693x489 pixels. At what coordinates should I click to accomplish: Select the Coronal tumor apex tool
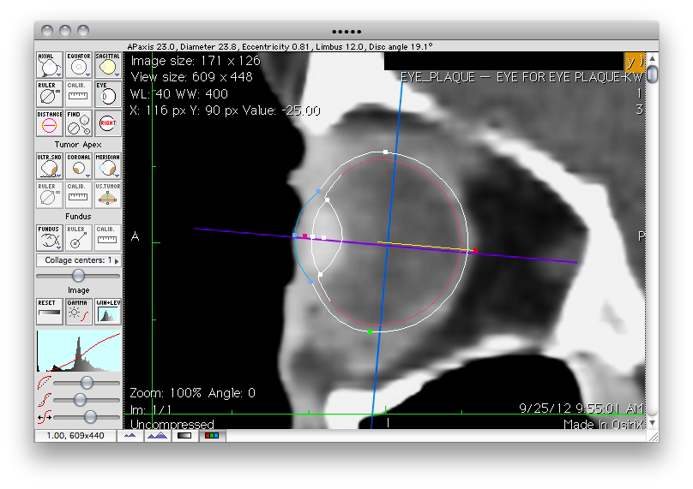79,166
